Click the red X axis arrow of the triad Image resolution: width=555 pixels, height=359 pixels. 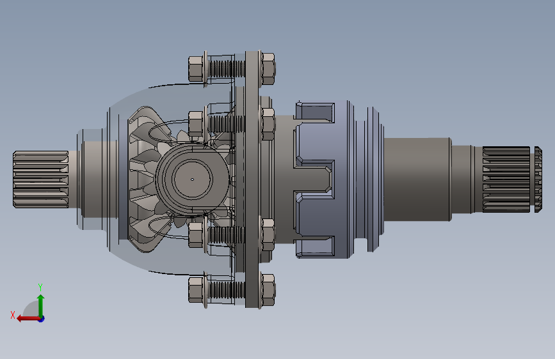[x=28, y=319]
